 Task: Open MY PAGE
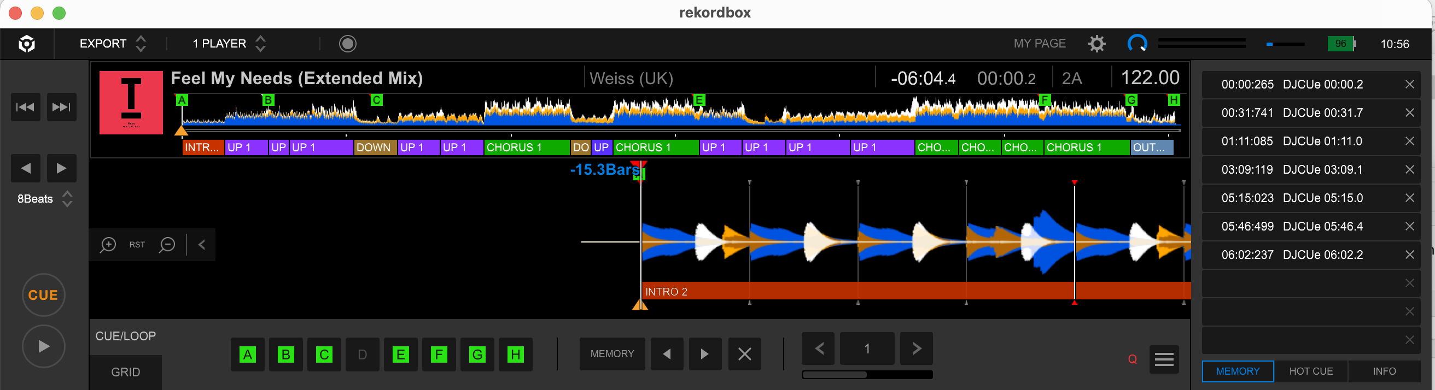(x=1040, y=43)
